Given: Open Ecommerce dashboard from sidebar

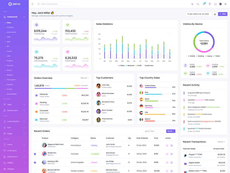Looking at the screenshot, I should point(11,32).
